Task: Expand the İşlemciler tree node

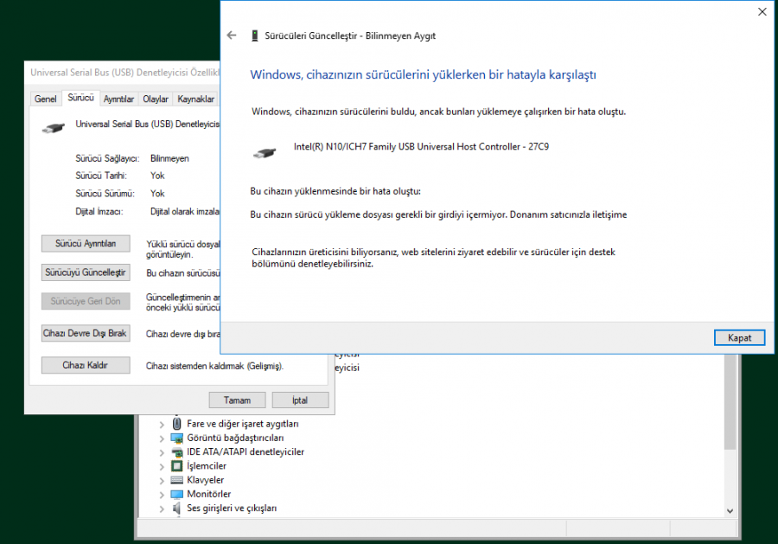Action: (x=162, y=465)
